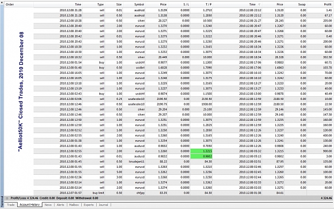Image resolution: width=334 pixels, height=209 pixels.
Task: Click the Profit column header
Action: click(x=320, y=4)
